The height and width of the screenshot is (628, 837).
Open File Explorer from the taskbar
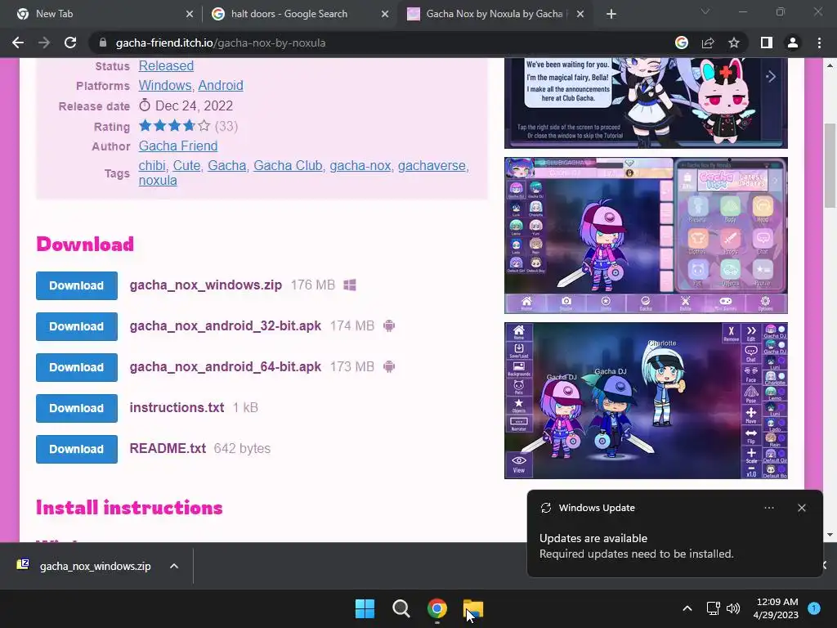coord(473,608)
